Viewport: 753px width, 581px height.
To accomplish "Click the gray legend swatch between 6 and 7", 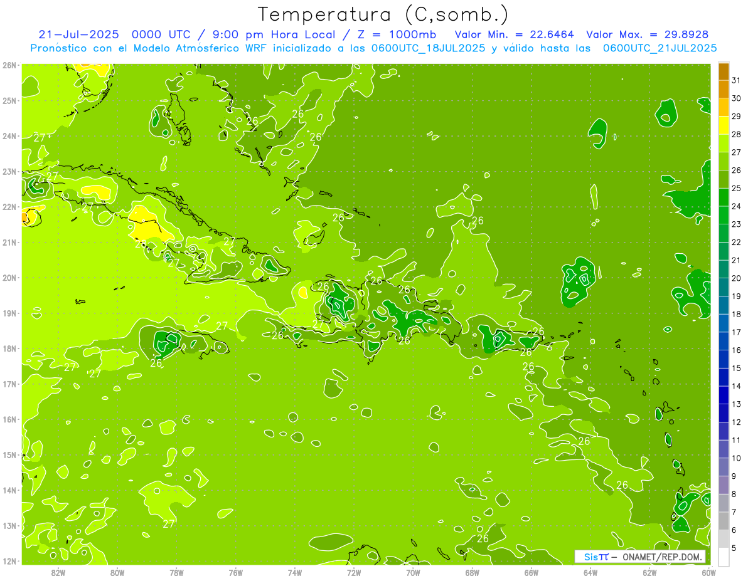I will 724,521.
